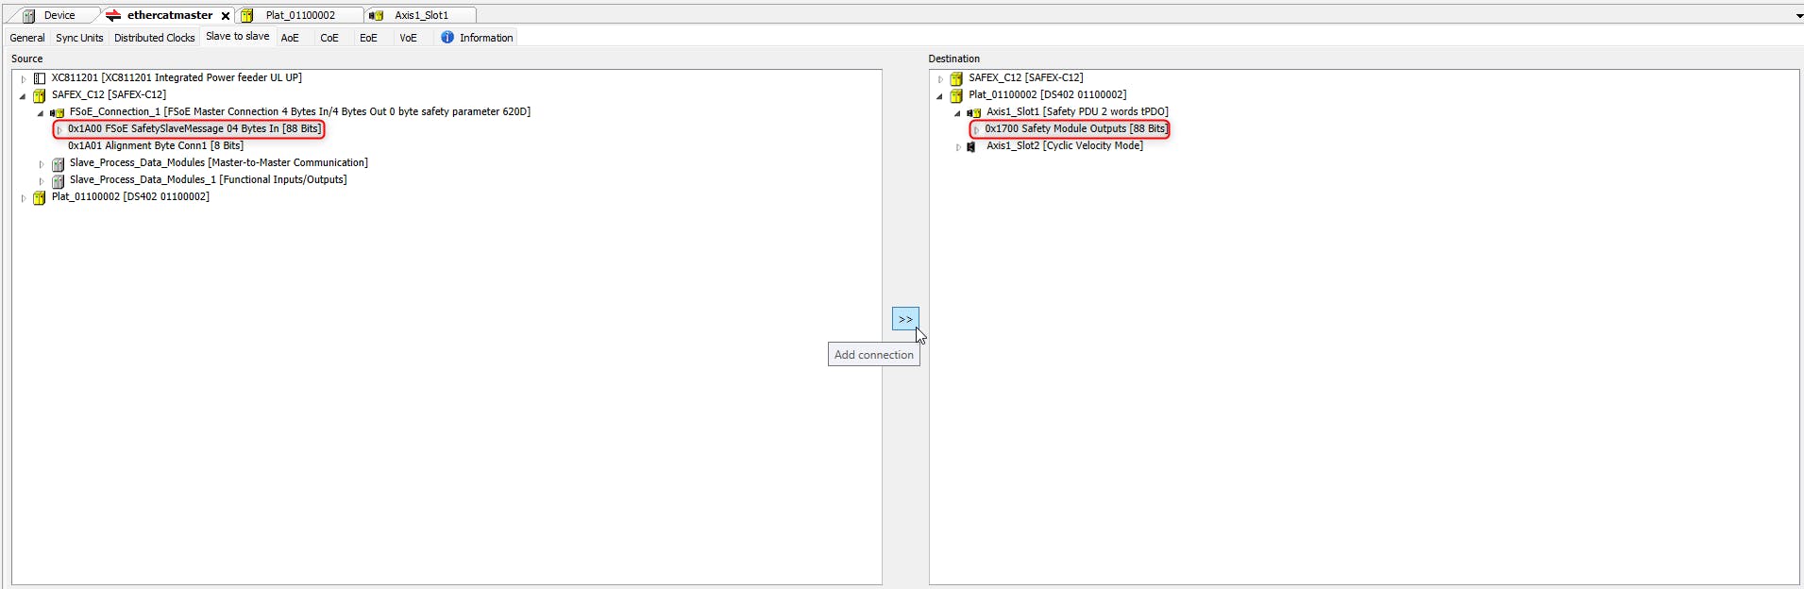
Task: Open the editor tab list dropdown arrow
Action: (1798, 16)
